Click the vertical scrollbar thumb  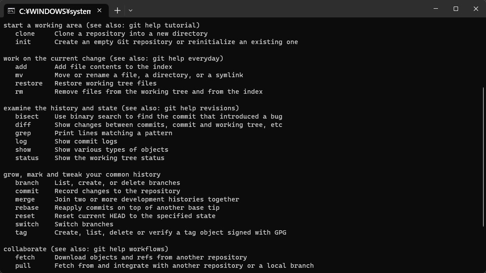pyautogui.click(x=483, y=157)
